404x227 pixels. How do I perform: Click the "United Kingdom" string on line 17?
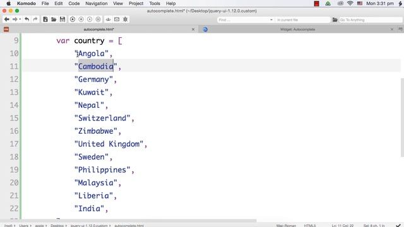109,144
